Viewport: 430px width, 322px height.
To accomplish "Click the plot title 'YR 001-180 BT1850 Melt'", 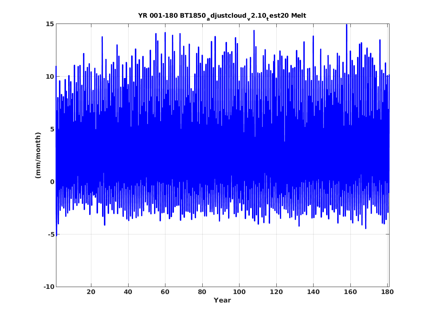I will pos(222,16).
